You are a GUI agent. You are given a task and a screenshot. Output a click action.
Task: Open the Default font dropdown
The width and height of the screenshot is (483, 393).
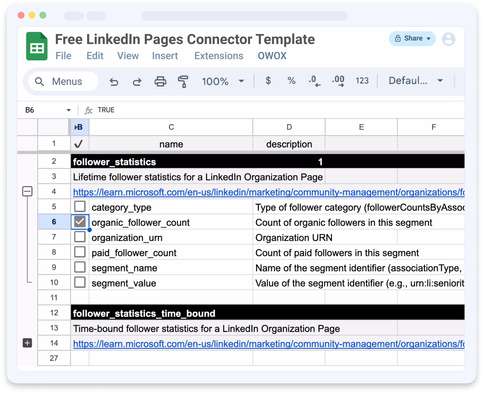click(416, 81)
